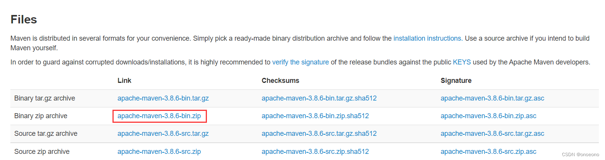605x160 pixels.
Task: Open the bin.zip.sha512 checksum link
Action: (x=315, y=116)
